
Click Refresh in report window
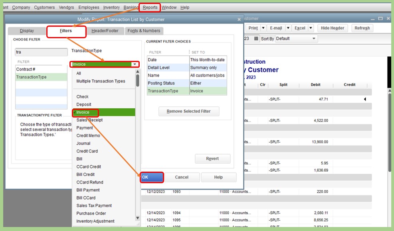click(362, 28)
